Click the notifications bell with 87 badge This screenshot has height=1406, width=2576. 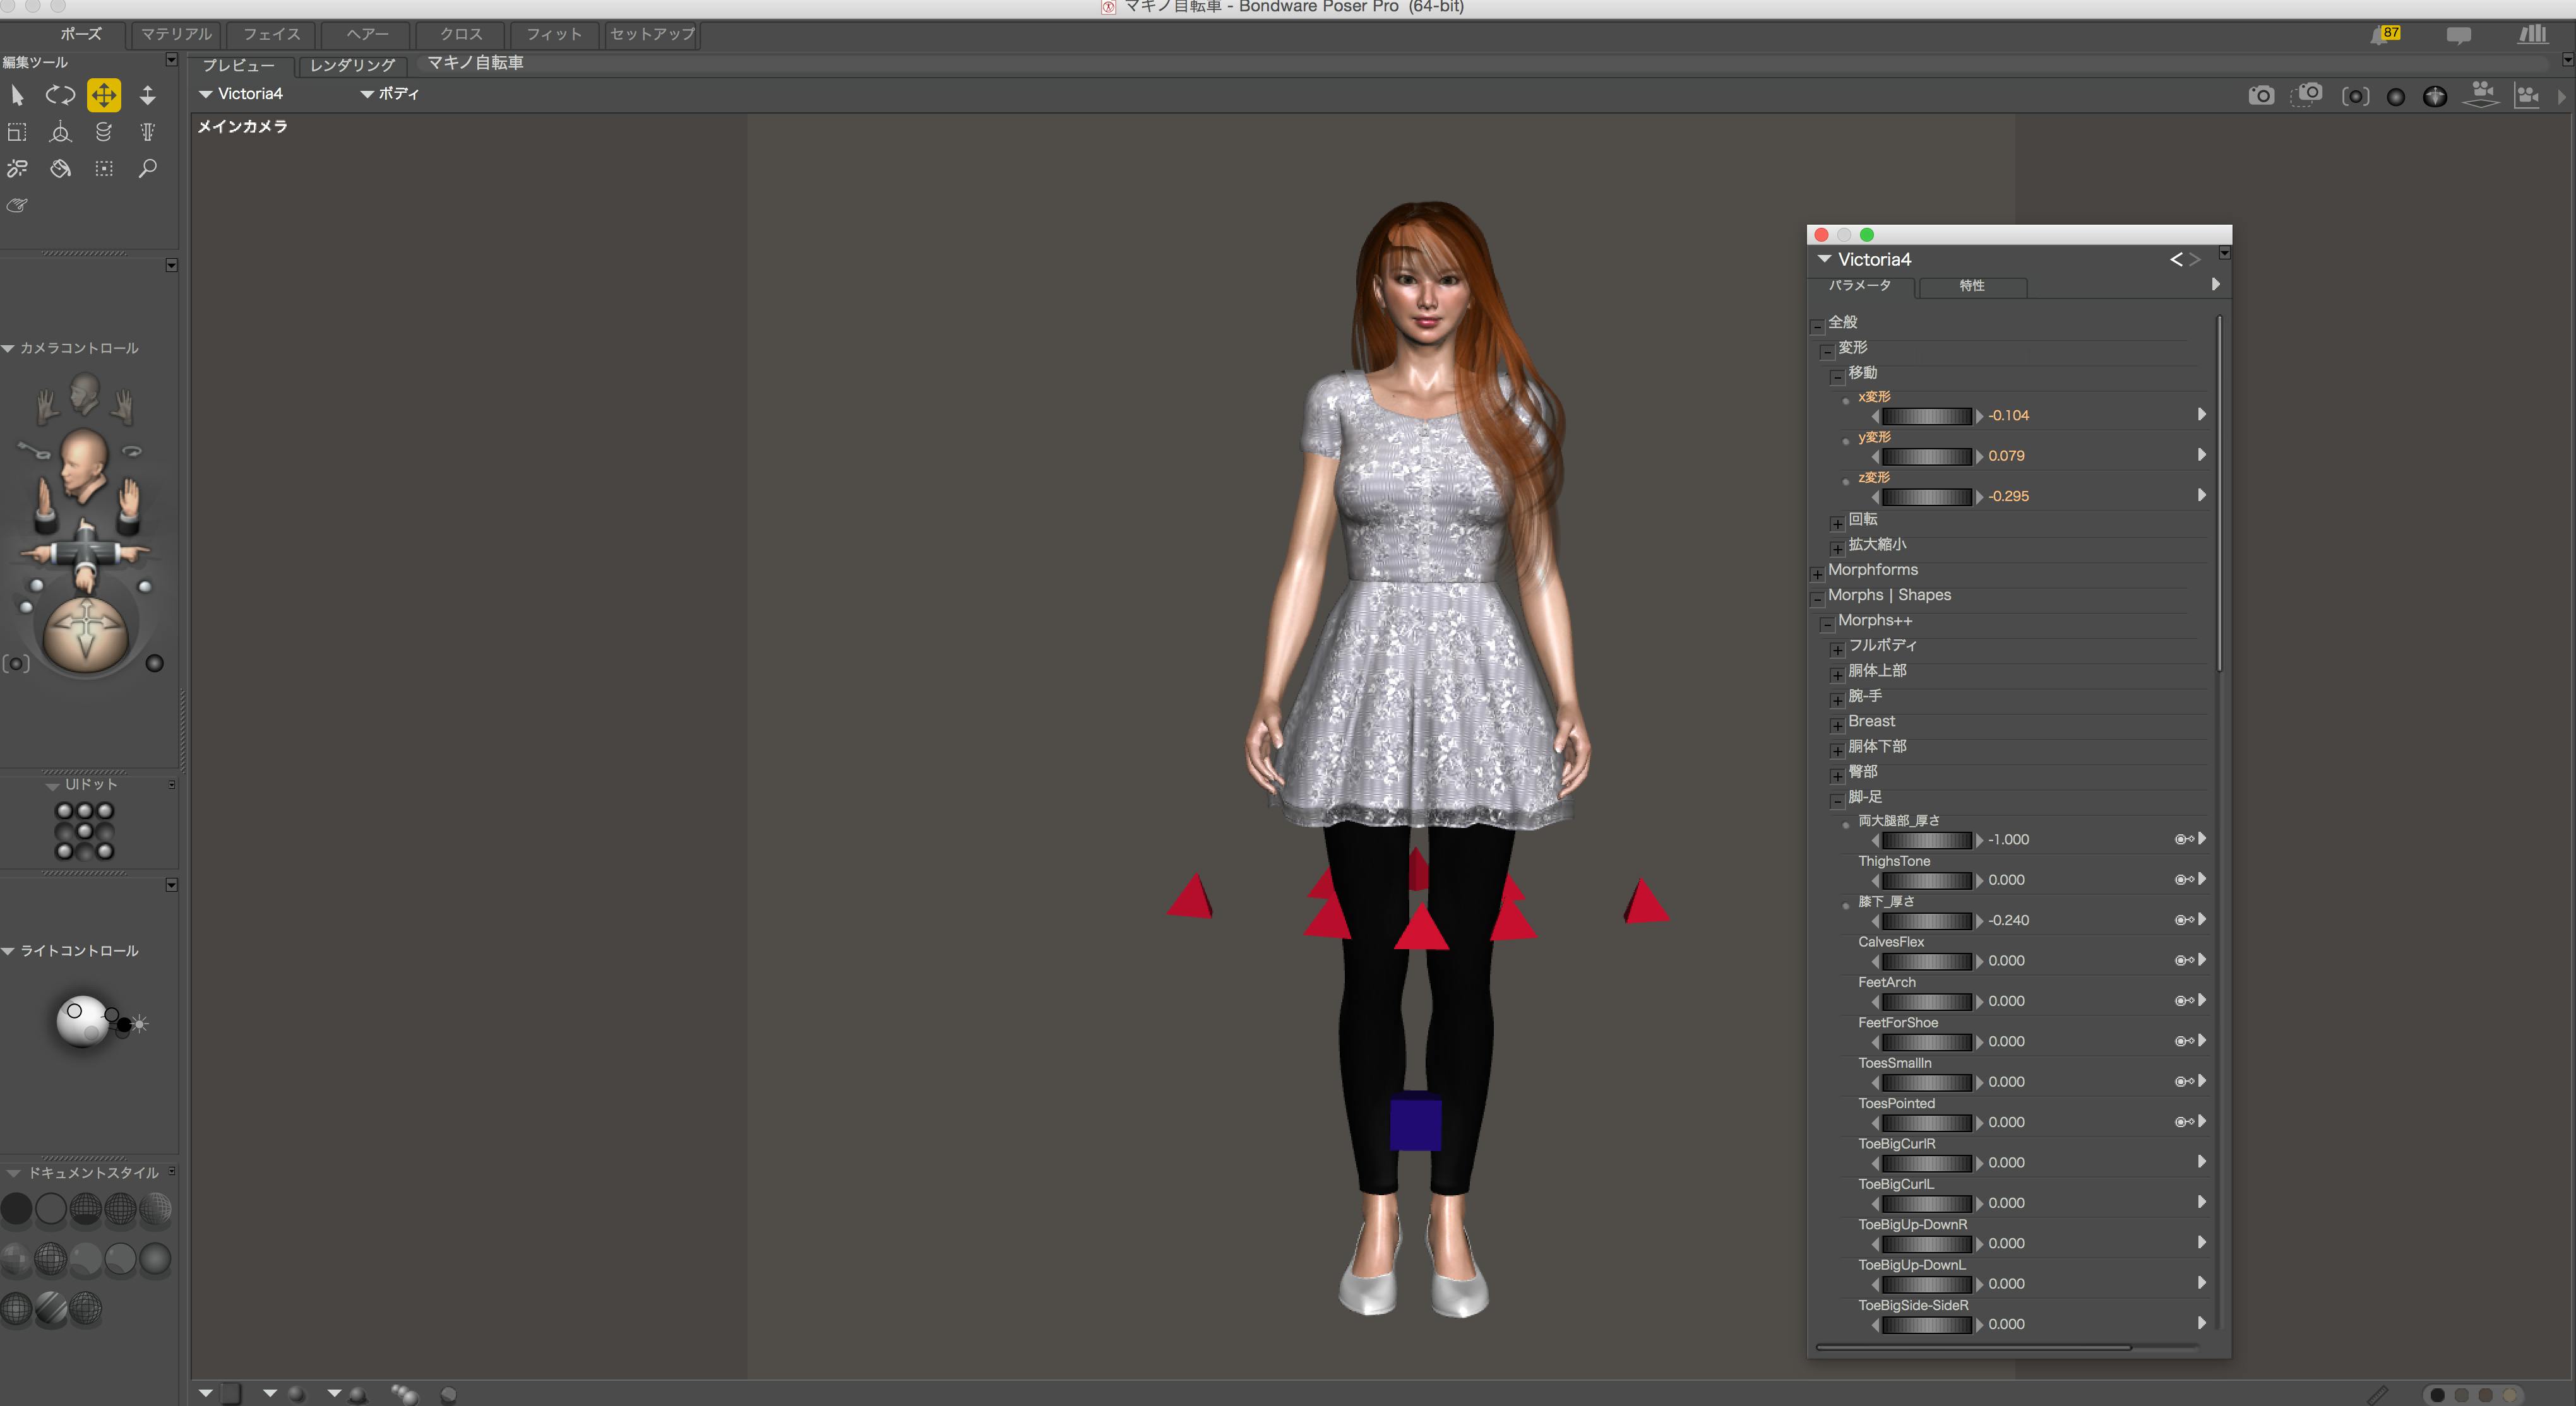pyautogui.click(x=2383, y=35)
